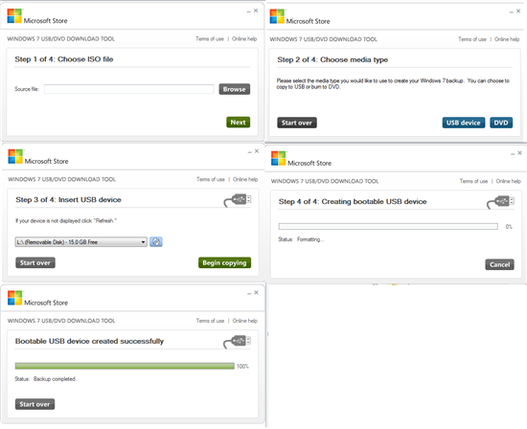The image size is (527, 429).
Task: Open Online help link in Step 2 window
Action: [507, 39]
